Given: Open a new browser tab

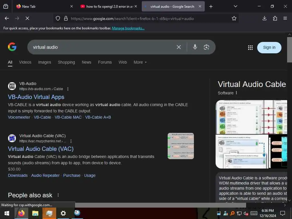Looking at the screenshot, I should 211,7.
